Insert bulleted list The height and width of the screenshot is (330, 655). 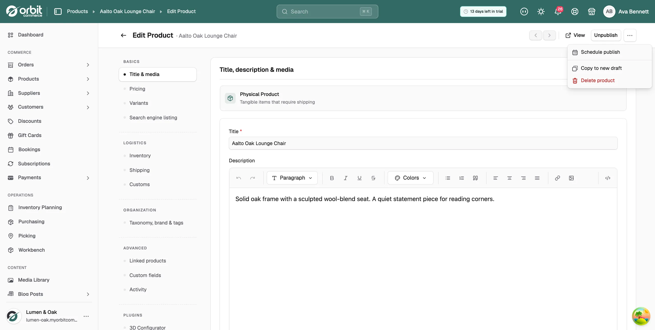tap(448, 178)
